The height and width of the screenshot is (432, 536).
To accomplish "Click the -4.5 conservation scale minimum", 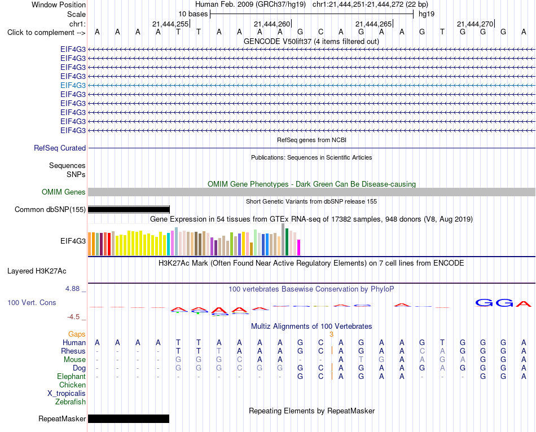I will coord(73,317).
